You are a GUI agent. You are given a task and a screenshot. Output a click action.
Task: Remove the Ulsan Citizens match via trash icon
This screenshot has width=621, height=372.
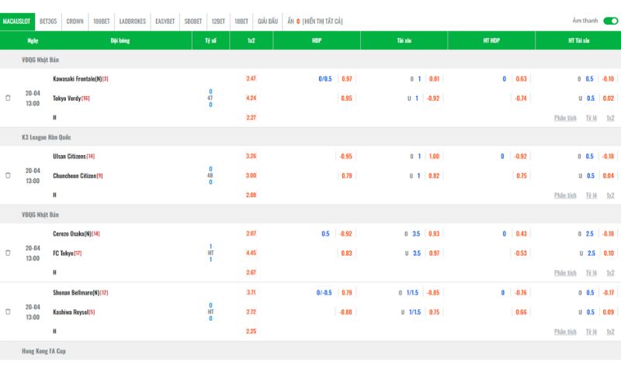(x=8, y=175)
